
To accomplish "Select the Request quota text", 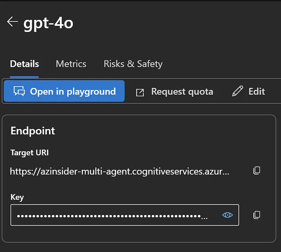I will click(x=182, y=92).
